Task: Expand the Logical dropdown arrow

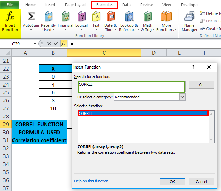Action: (81, 30)
